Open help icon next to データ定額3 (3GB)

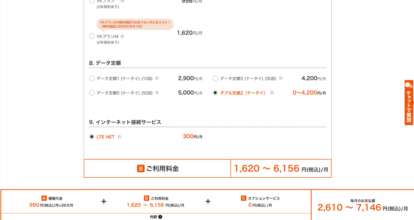pos(281,78)
